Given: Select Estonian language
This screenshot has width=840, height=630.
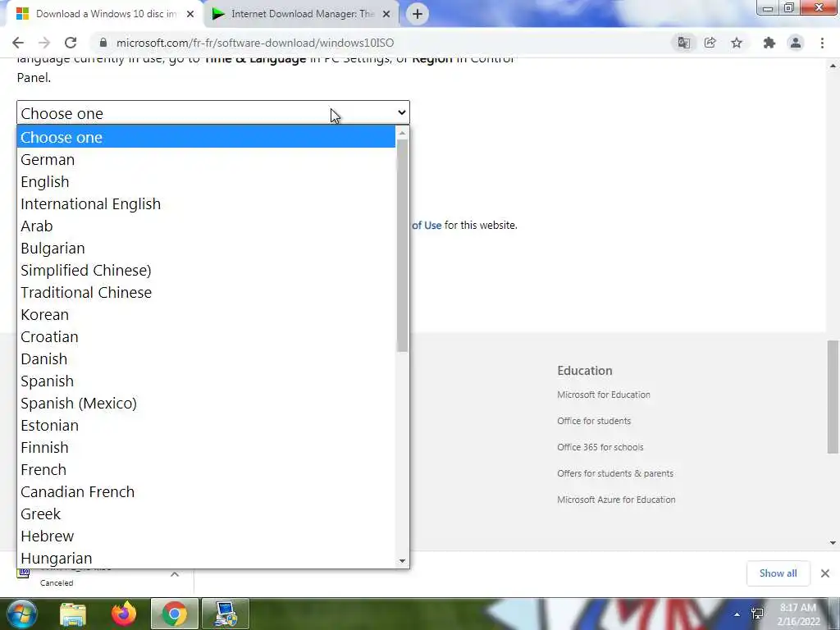Looking at the screenshot, I should (206, 426).
